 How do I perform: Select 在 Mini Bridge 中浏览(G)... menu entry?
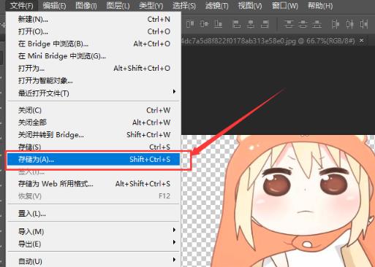pos(94,56)
